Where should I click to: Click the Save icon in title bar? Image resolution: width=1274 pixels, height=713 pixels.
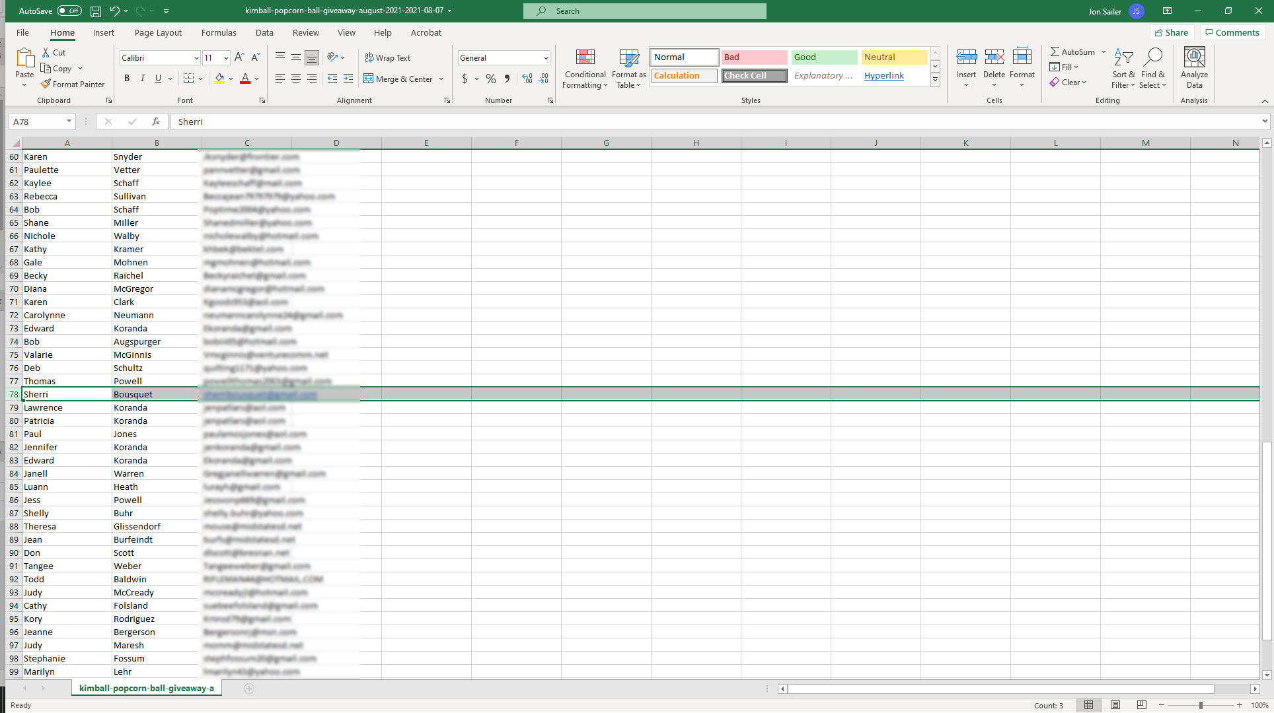[96, 11]
